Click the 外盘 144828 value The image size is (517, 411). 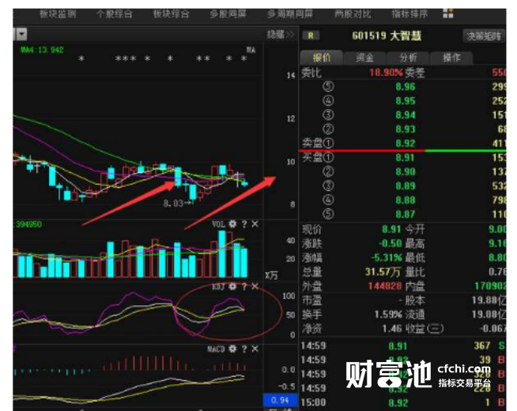[385, 286]
